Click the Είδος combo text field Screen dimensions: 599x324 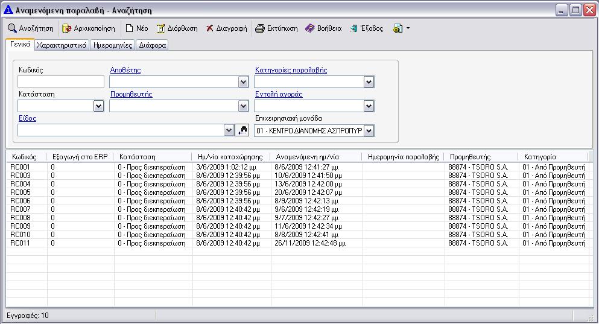point(121,130)
